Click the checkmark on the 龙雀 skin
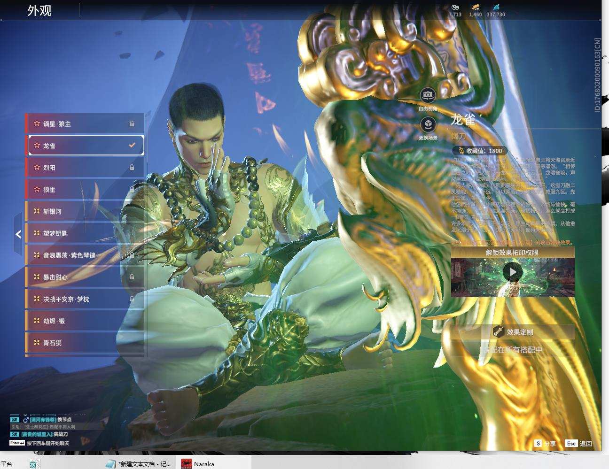 click(x=132, y=146)
